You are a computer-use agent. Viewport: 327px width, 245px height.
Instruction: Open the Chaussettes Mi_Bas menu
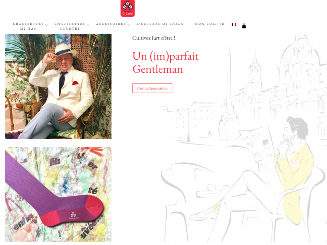click(28, 26)
